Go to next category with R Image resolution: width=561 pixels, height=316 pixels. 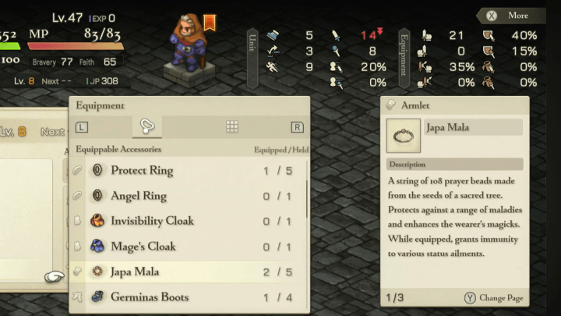coord(297,127)
